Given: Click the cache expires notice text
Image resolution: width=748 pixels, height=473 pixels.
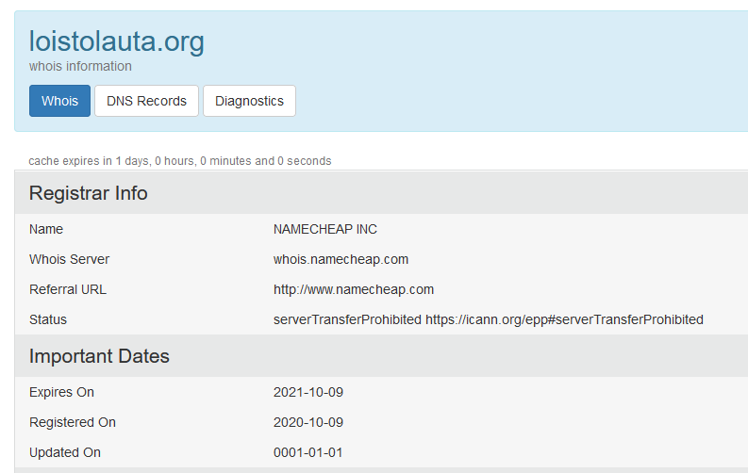Looking at the screenshot, I should coord(180,161).
